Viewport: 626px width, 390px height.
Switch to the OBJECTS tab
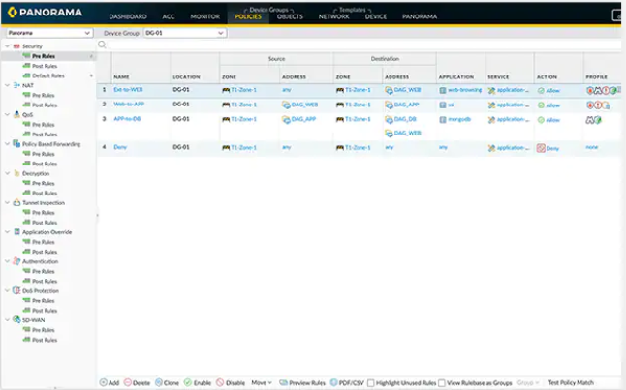click(289, 16)
